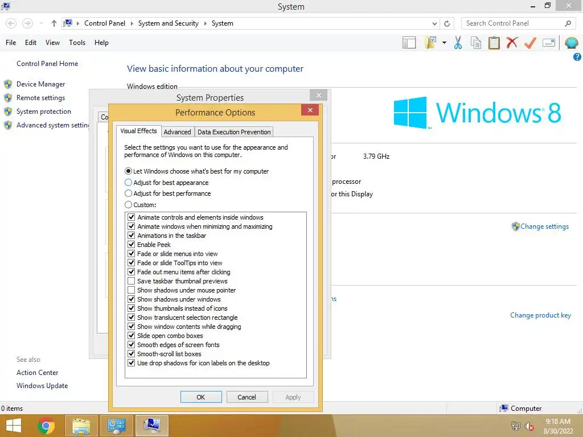Click the Copy toolbar icon

point(476,43)
